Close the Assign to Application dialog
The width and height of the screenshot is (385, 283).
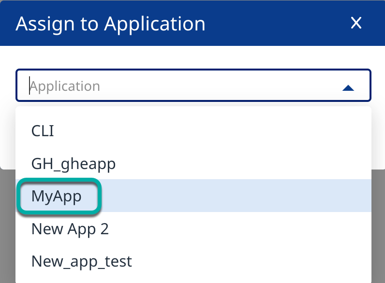[x=356, y=23]
